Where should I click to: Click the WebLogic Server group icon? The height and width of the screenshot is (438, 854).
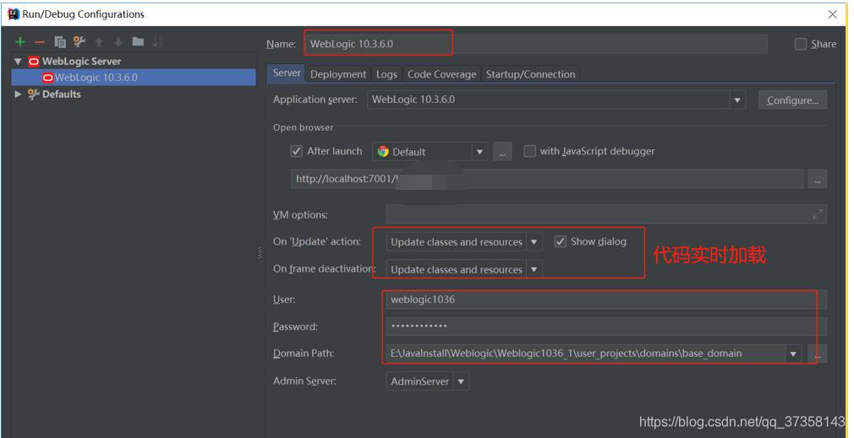pos(34,62)
